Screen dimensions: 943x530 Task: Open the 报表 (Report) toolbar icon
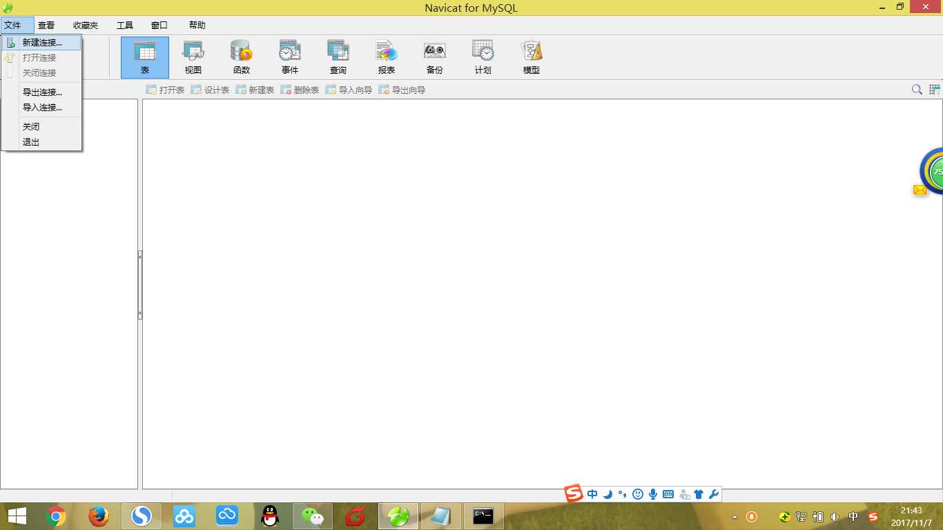point(387,57)
